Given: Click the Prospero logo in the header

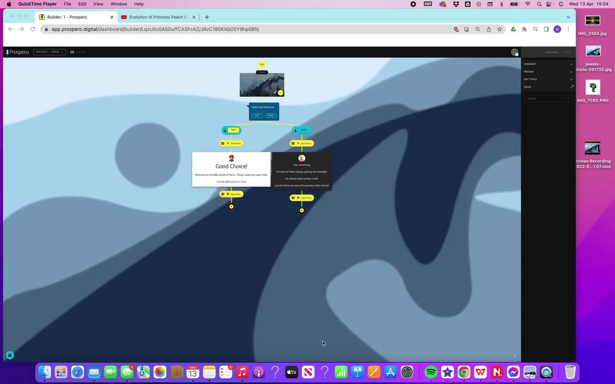Looking at the screenshot, I should pyautogui.click(x=17, y=52).
